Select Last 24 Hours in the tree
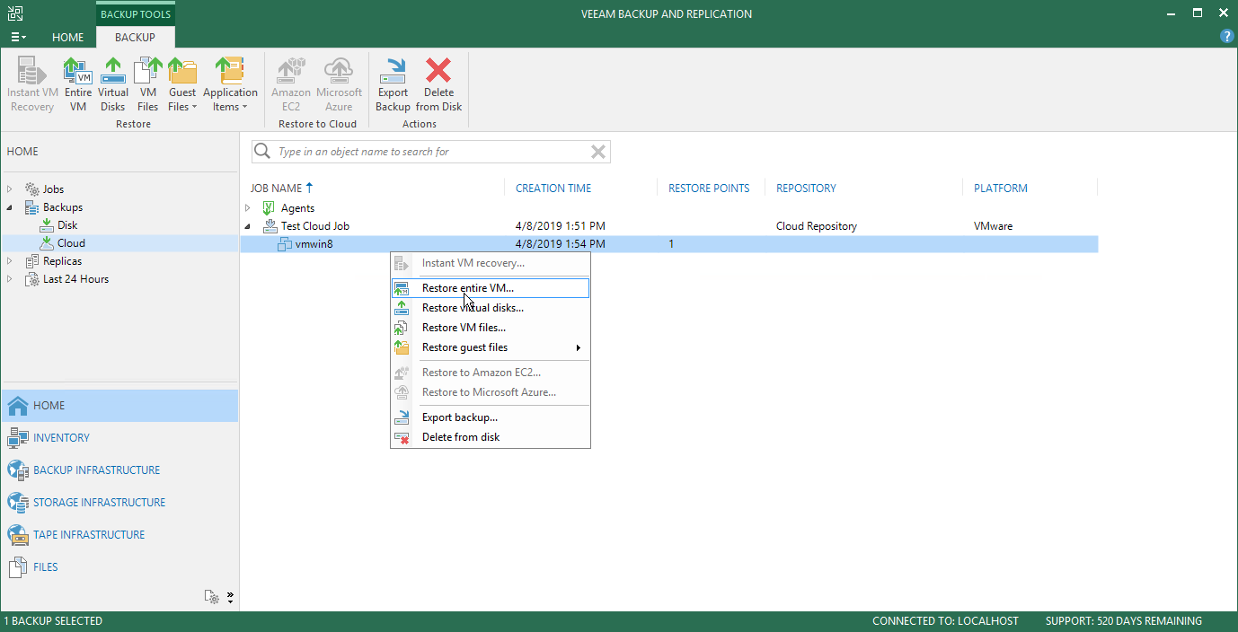 (75, 279)
